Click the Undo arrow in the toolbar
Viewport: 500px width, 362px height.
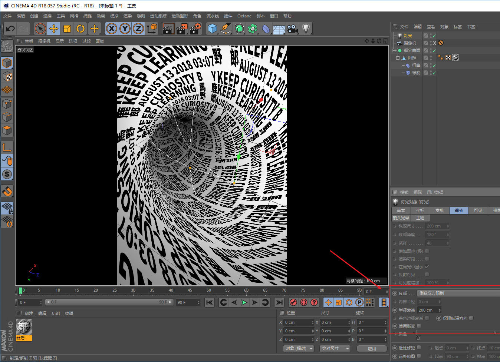pyautogui.click(x=10, y=29)
